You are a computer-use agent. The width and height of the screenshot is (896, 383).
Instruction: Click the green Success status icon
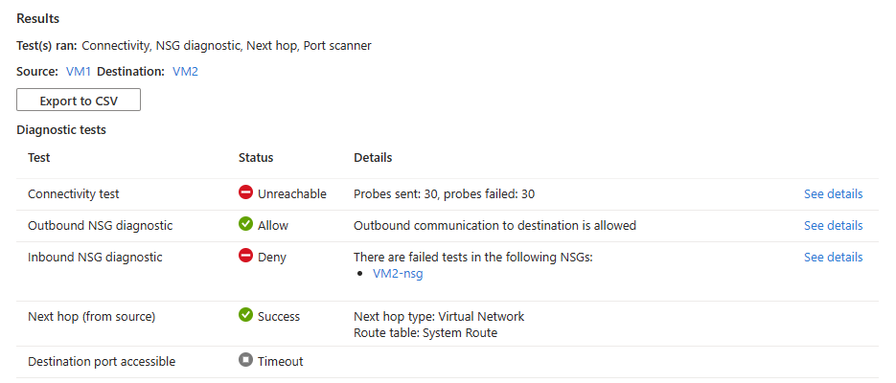[x=245, y=316]
